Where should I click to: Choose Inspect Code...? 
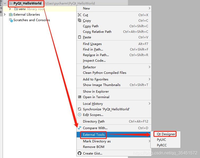114,60
